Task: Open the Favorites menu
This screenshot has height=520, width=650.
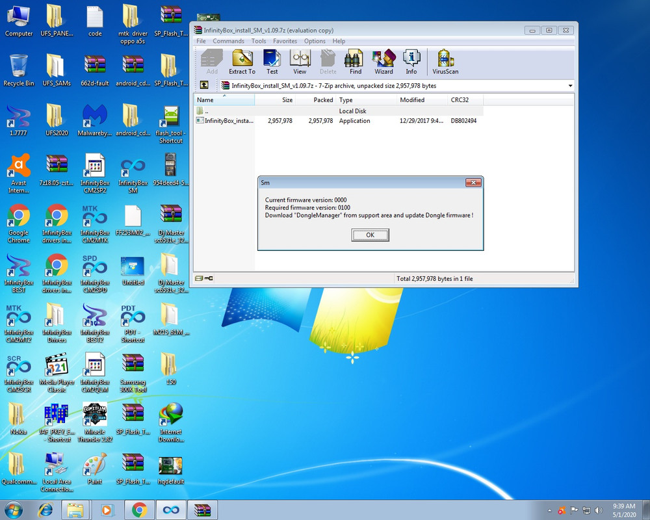Action: (285, 41)
